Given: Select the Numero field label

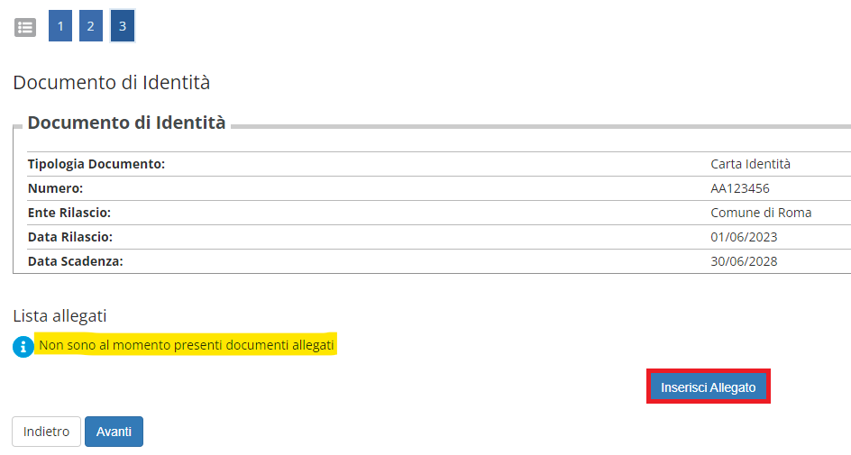Looking at the screenshot, I should 55,188.
